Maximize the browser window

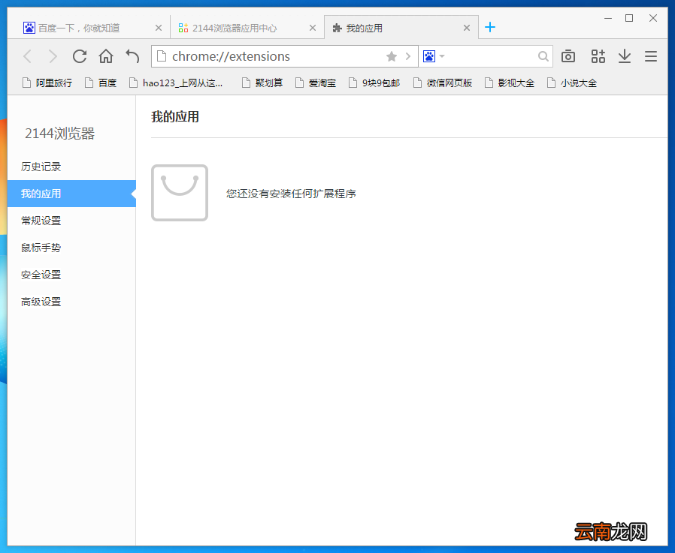click(x=629, y=18)
